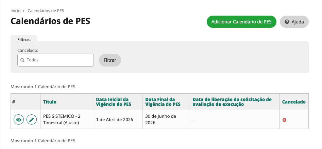The width and height of the screenshot is (322, 149).
Task: Click the PES SISTEMICO - 2 Timestral title cell
Action: coord(62,119)
